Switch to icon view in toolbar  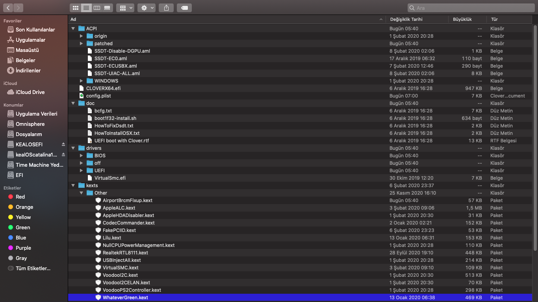(x=76, y=8)
